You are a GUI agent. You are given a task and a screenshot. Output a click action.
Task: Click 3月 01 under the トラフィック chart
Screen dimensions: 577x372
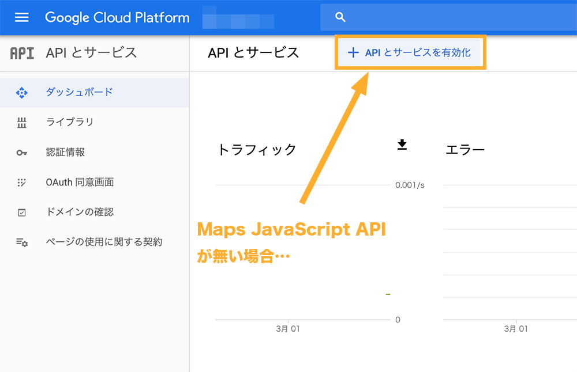(288, 329)
